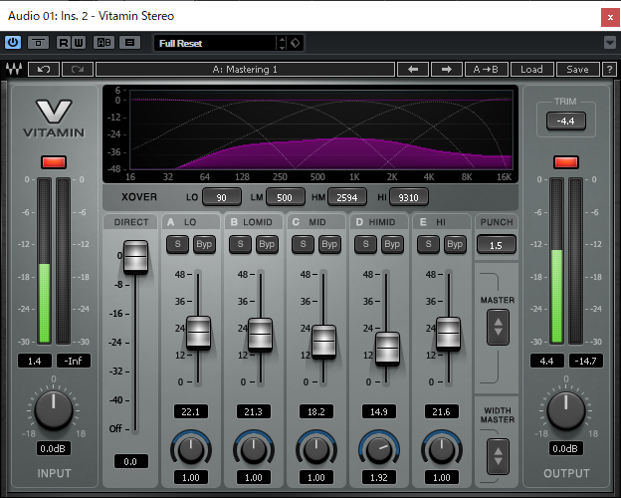The width and height of the screenshot is (621, 498).
Task: Click the LO crossover 90 field
Action: pyautogui.click(x=222, y=197)
